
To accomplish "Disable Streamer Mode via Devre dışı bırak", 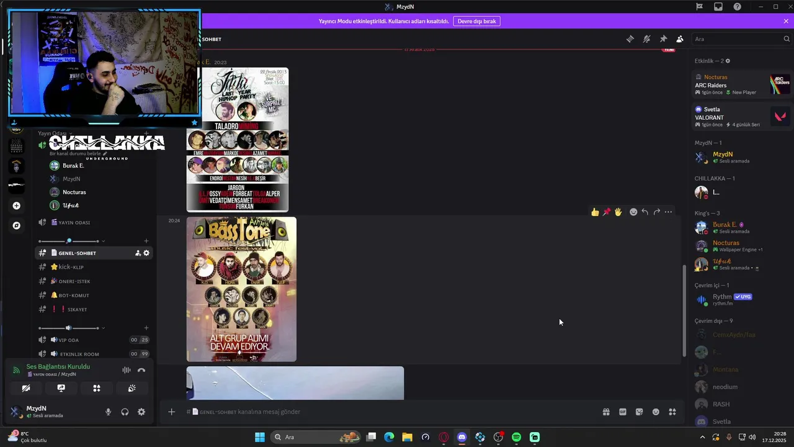I will (x=477, y=21).
